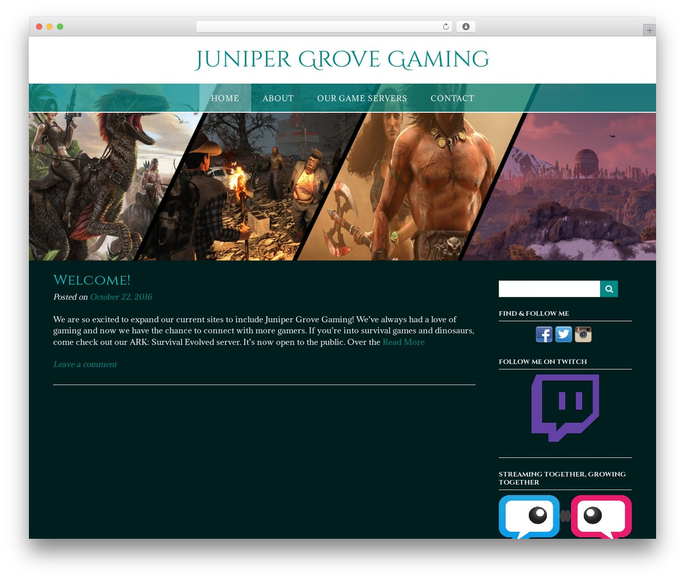Add a new browser tab

(649, 30)
